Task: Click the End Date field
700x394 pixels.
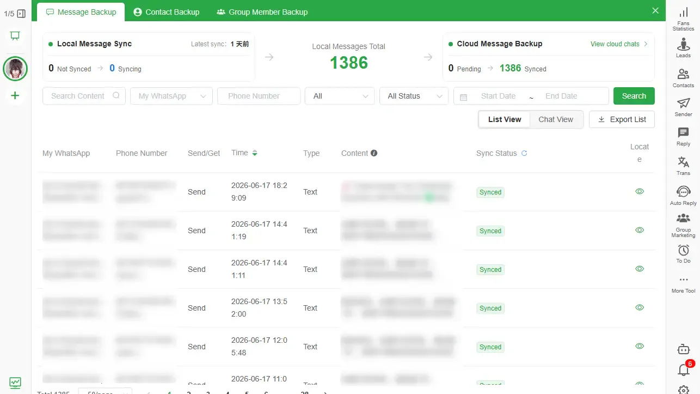Action: click(561, 96)
